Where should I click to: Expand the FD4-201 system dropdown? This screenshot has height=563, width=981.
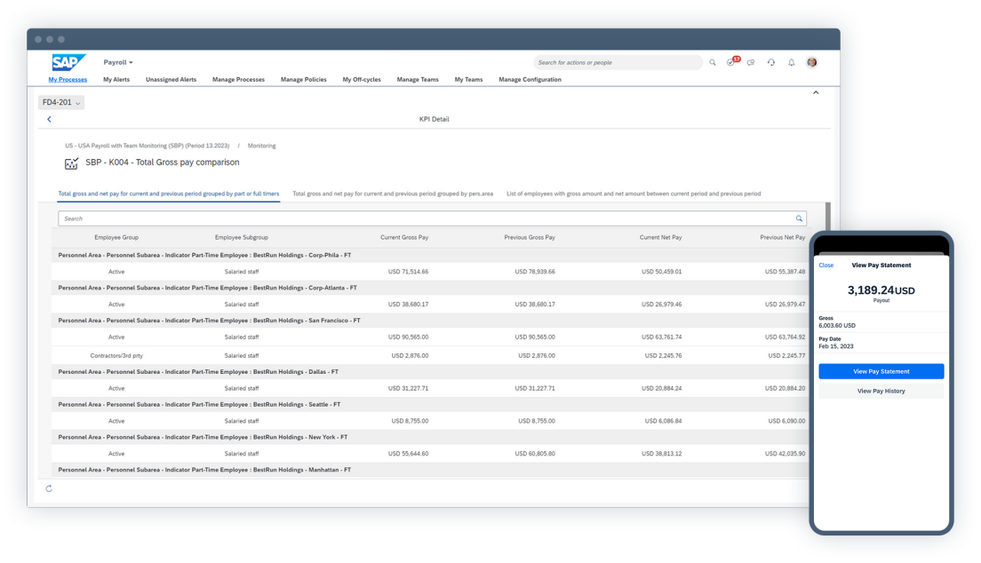[x=60, y=102]
